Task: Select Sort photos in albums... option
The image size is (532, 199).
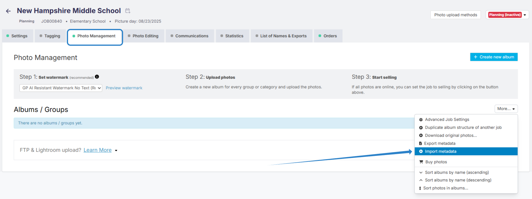Action: (x=466, y=188)
